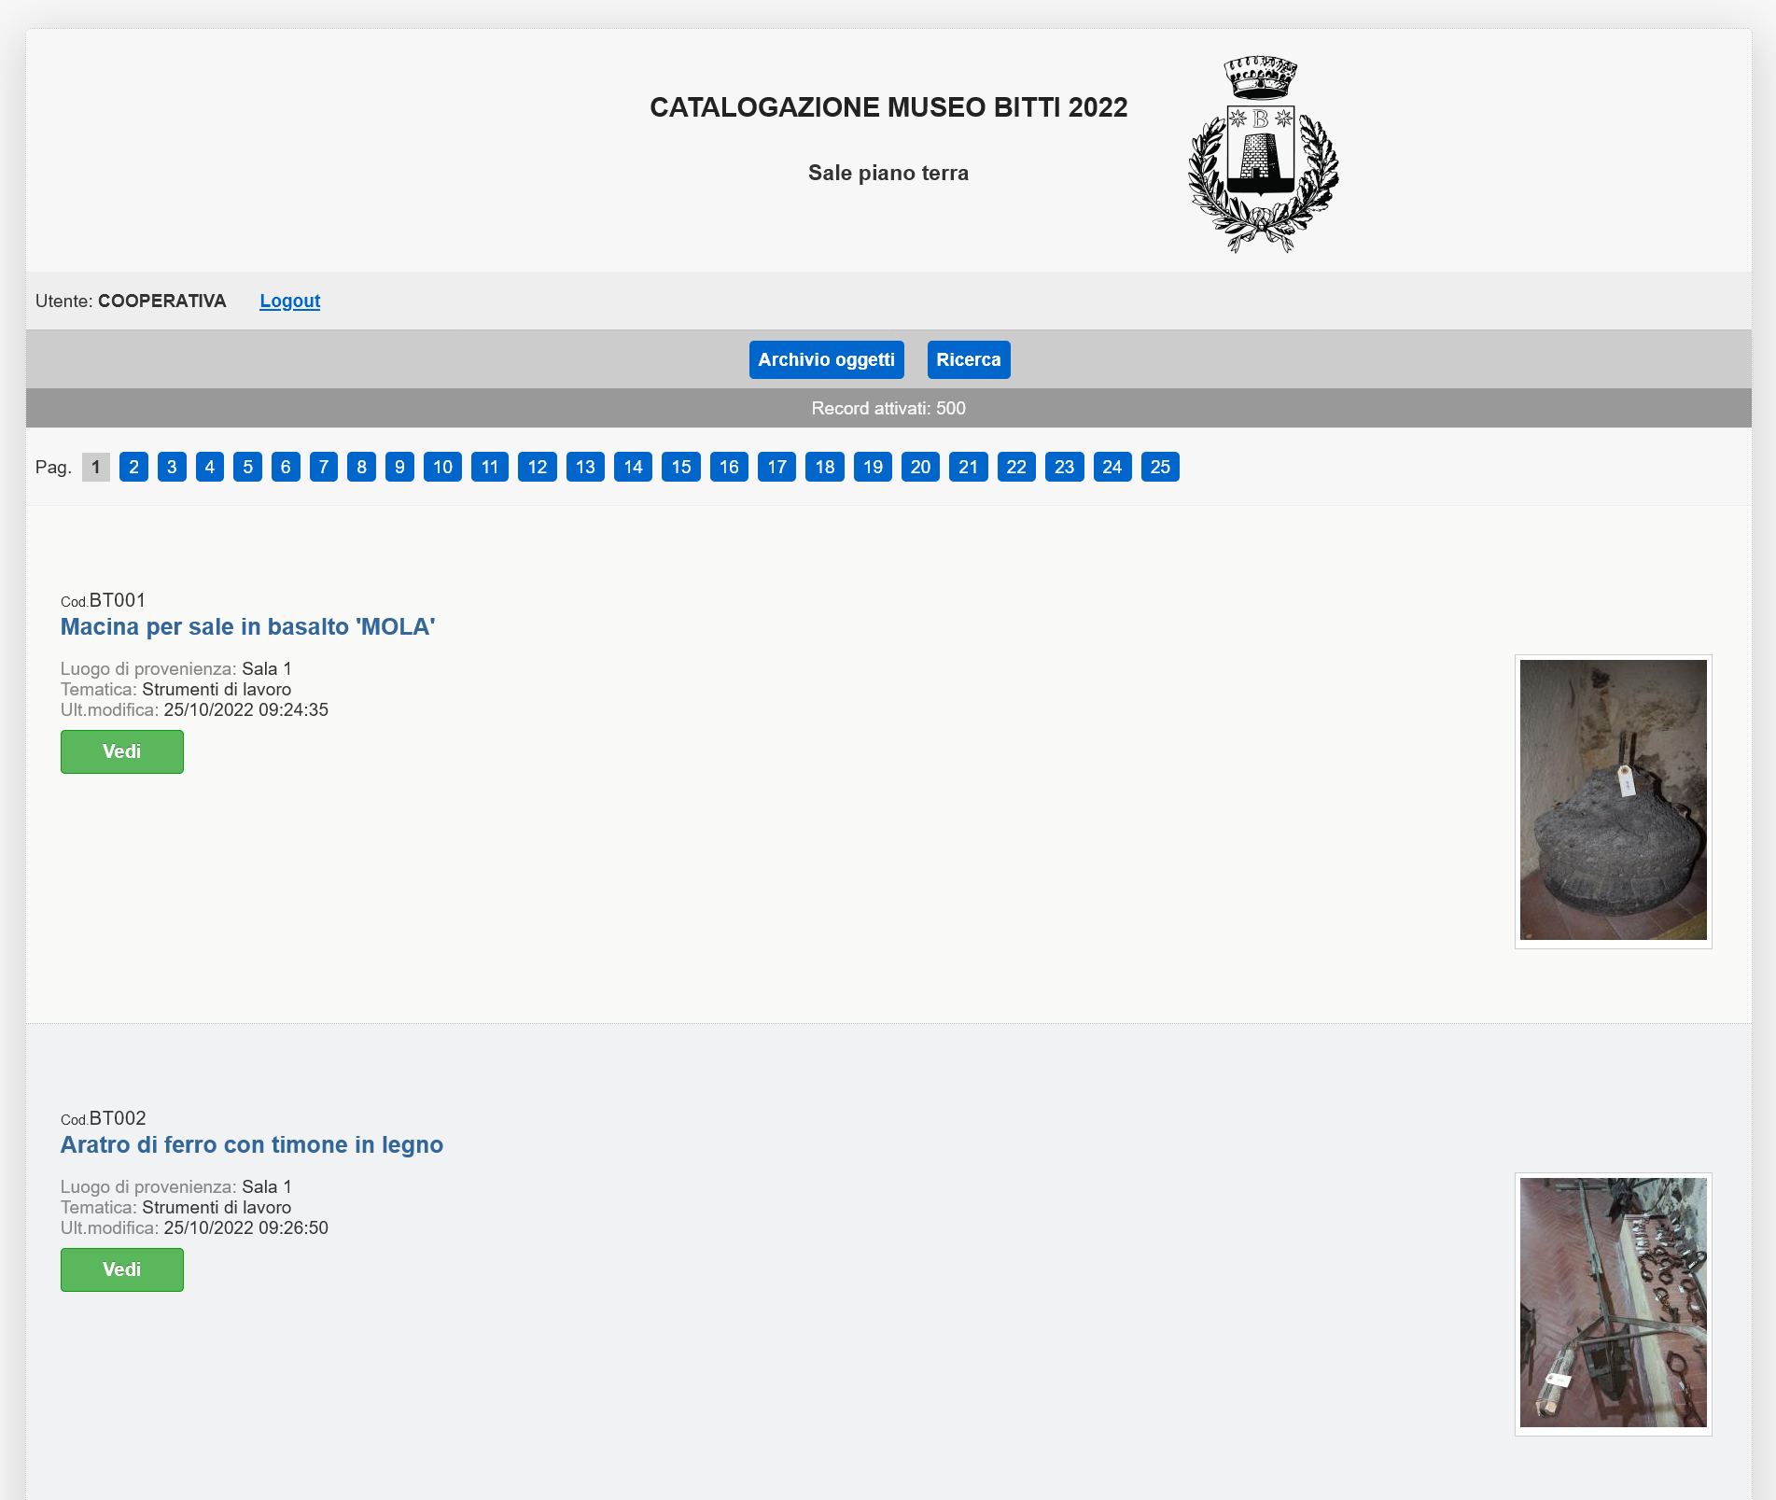Open the iron plough photo thumbnail
Screen dimensions: 1776x1500
coord(1613,1304)
